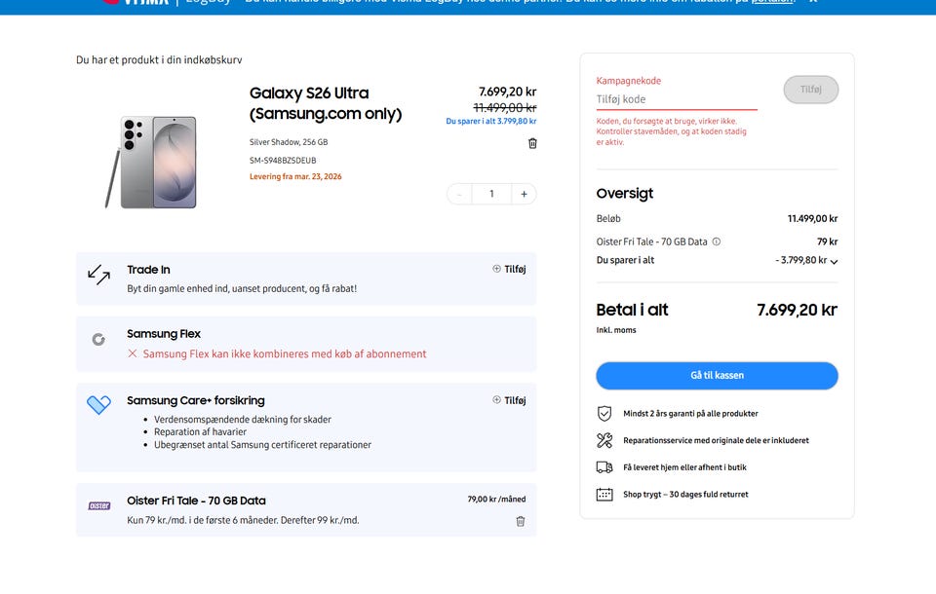936x594 pixels.
Task: Click the calendar return icon
Action: coord(604,494)
